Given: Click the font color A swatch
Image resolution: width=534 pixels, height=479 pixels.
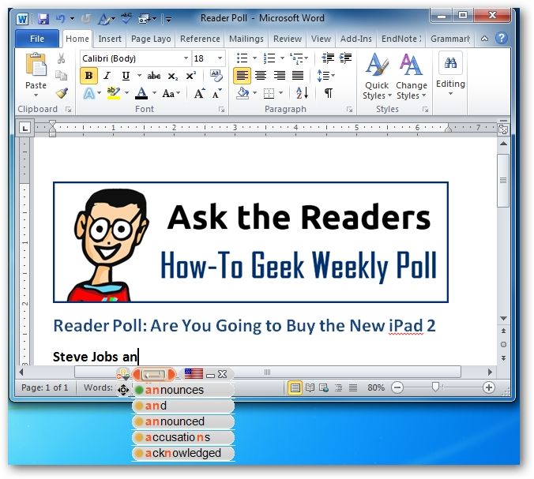Looking at the screenshot, I should pos(141,93).
